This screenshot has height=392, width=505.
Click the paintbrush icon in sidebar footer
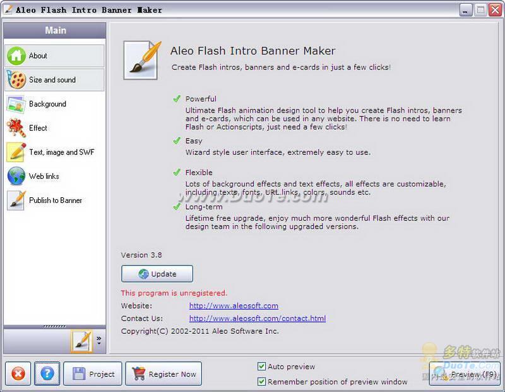coord(82,341)
